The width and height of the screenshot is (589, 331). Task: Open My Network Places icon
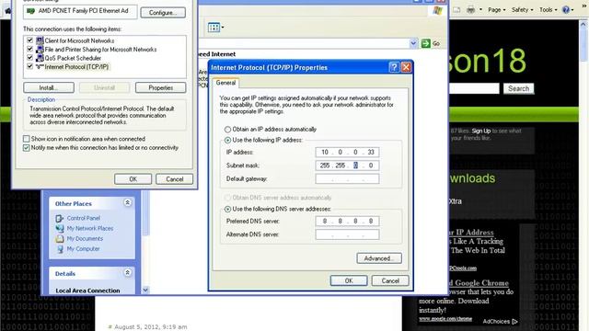[59, 228]
